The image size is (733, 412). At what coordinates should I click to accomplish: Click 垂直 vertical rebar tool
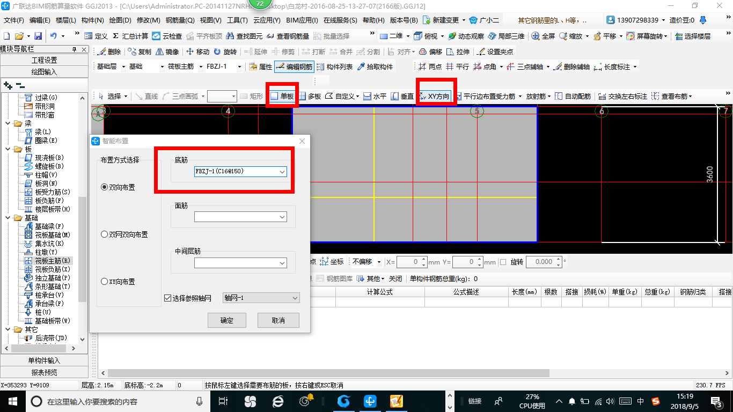click(402, 97)
